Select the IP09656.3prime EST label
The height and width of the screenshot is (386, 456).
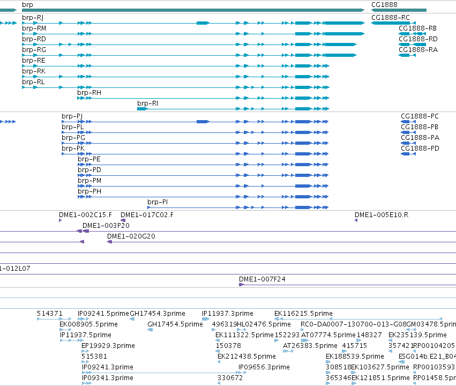tap(264, 368)
